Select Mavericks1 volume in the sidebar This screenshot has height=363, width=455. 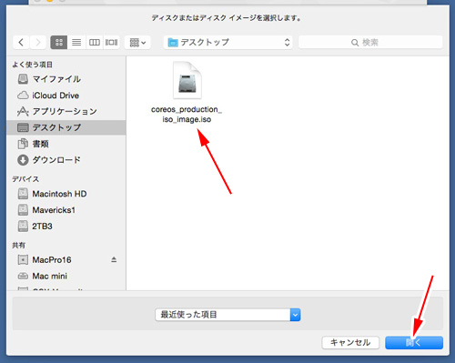[x=66, y=210]
